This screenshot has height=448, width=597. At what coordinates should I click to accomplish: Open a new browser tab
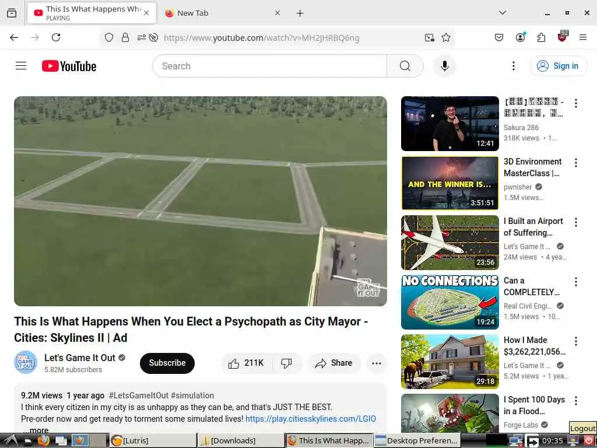click(x=300, y=13)
